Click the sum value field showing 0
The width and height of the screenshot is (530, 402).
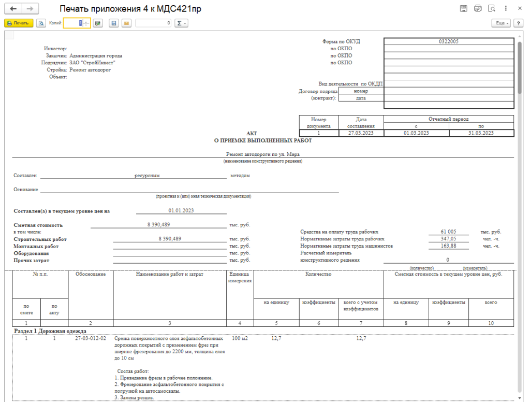point(153,23)
